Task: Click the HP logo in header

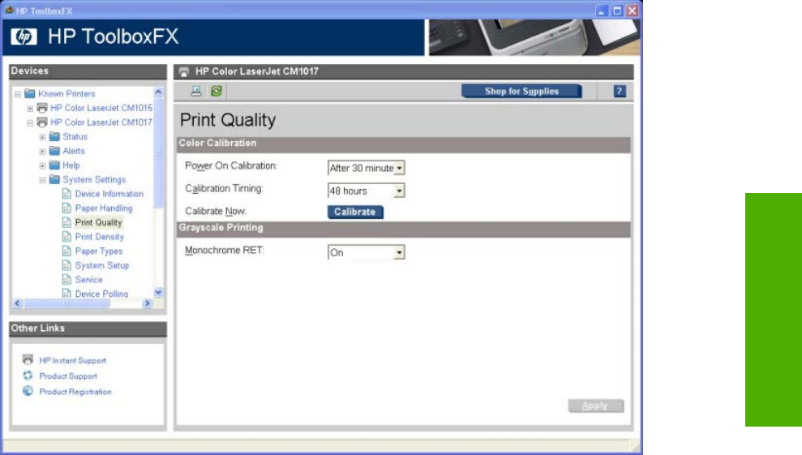Action: (25, 37)
